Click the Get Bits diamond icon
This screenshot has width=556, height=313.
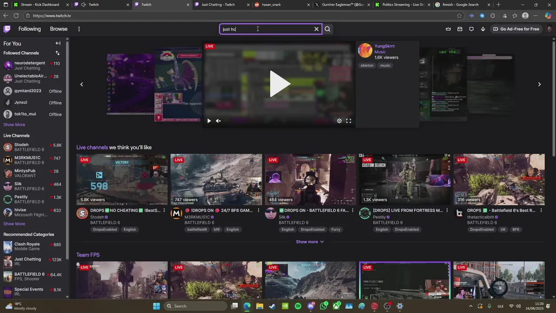483,29
